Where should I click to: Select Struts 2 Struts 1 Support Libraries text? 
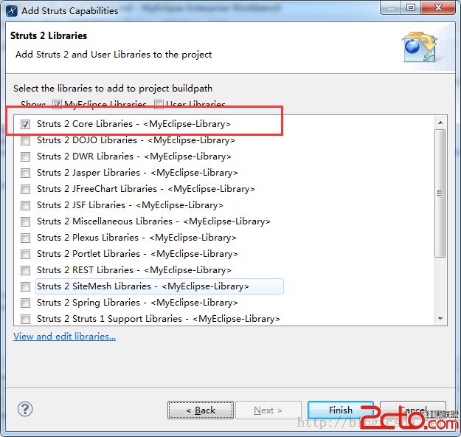(x=159, y=319)
